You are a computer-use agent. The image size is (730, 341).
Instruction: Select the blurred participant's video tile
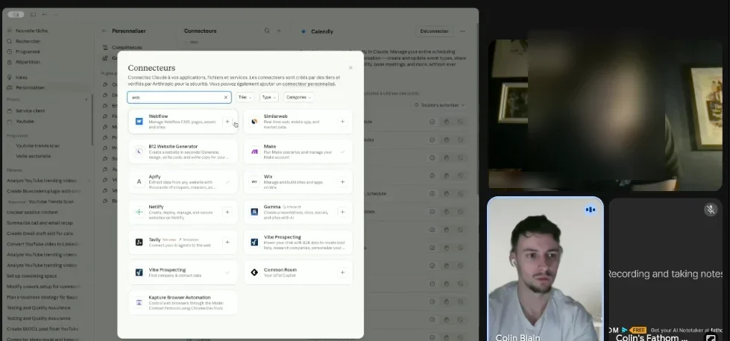tap(605, 115)
